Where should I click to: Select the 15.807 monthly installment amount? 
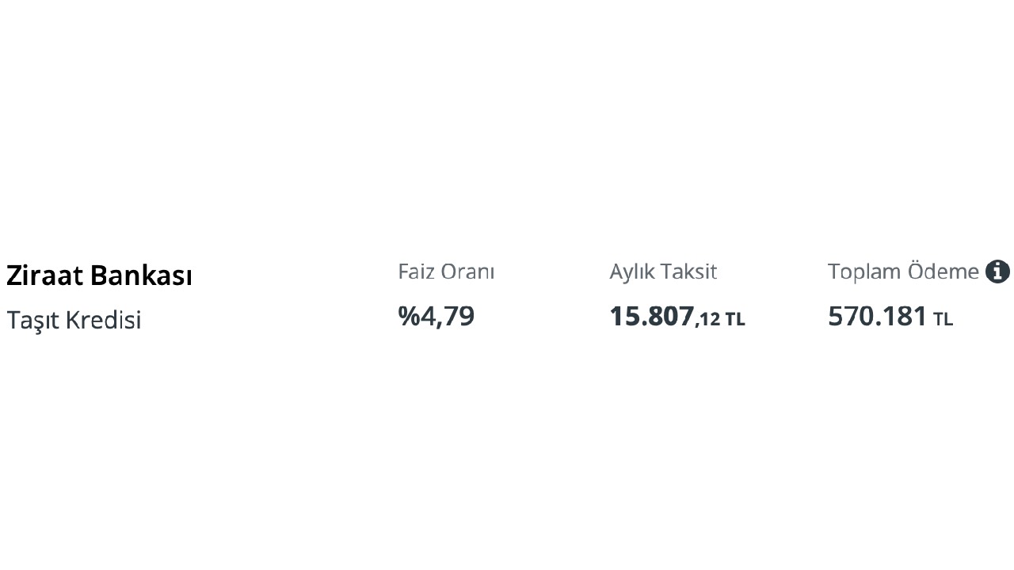[x=652, y=316]
